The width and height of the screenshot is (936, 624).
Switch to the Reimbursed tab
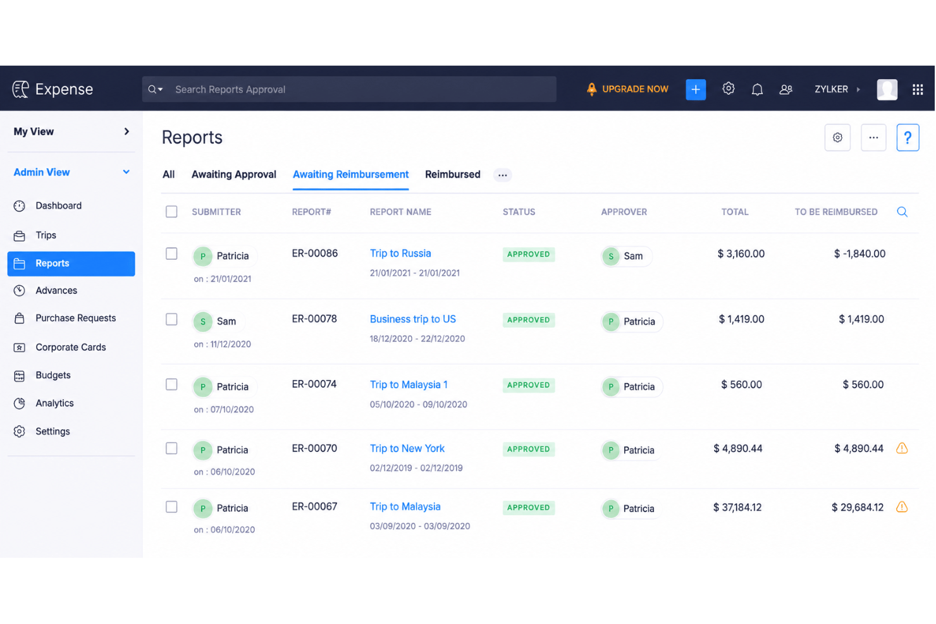tap(453, 174)
